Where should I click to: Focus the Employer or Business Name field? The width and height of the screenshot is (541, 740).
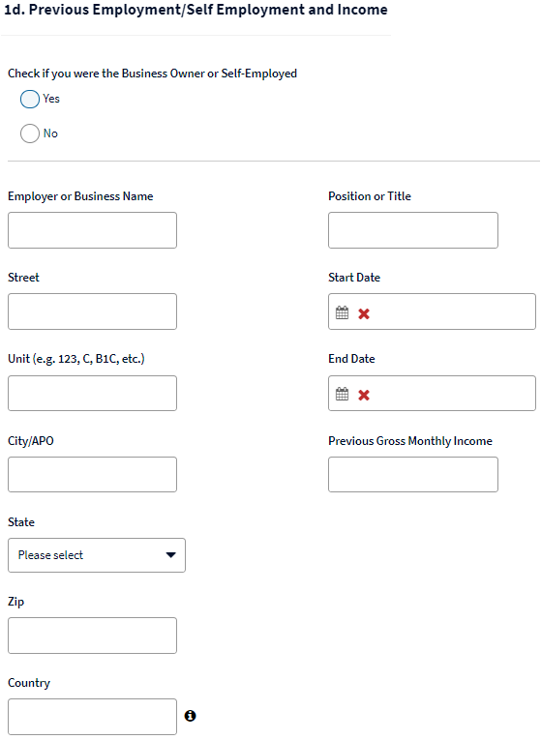[92, 230]
